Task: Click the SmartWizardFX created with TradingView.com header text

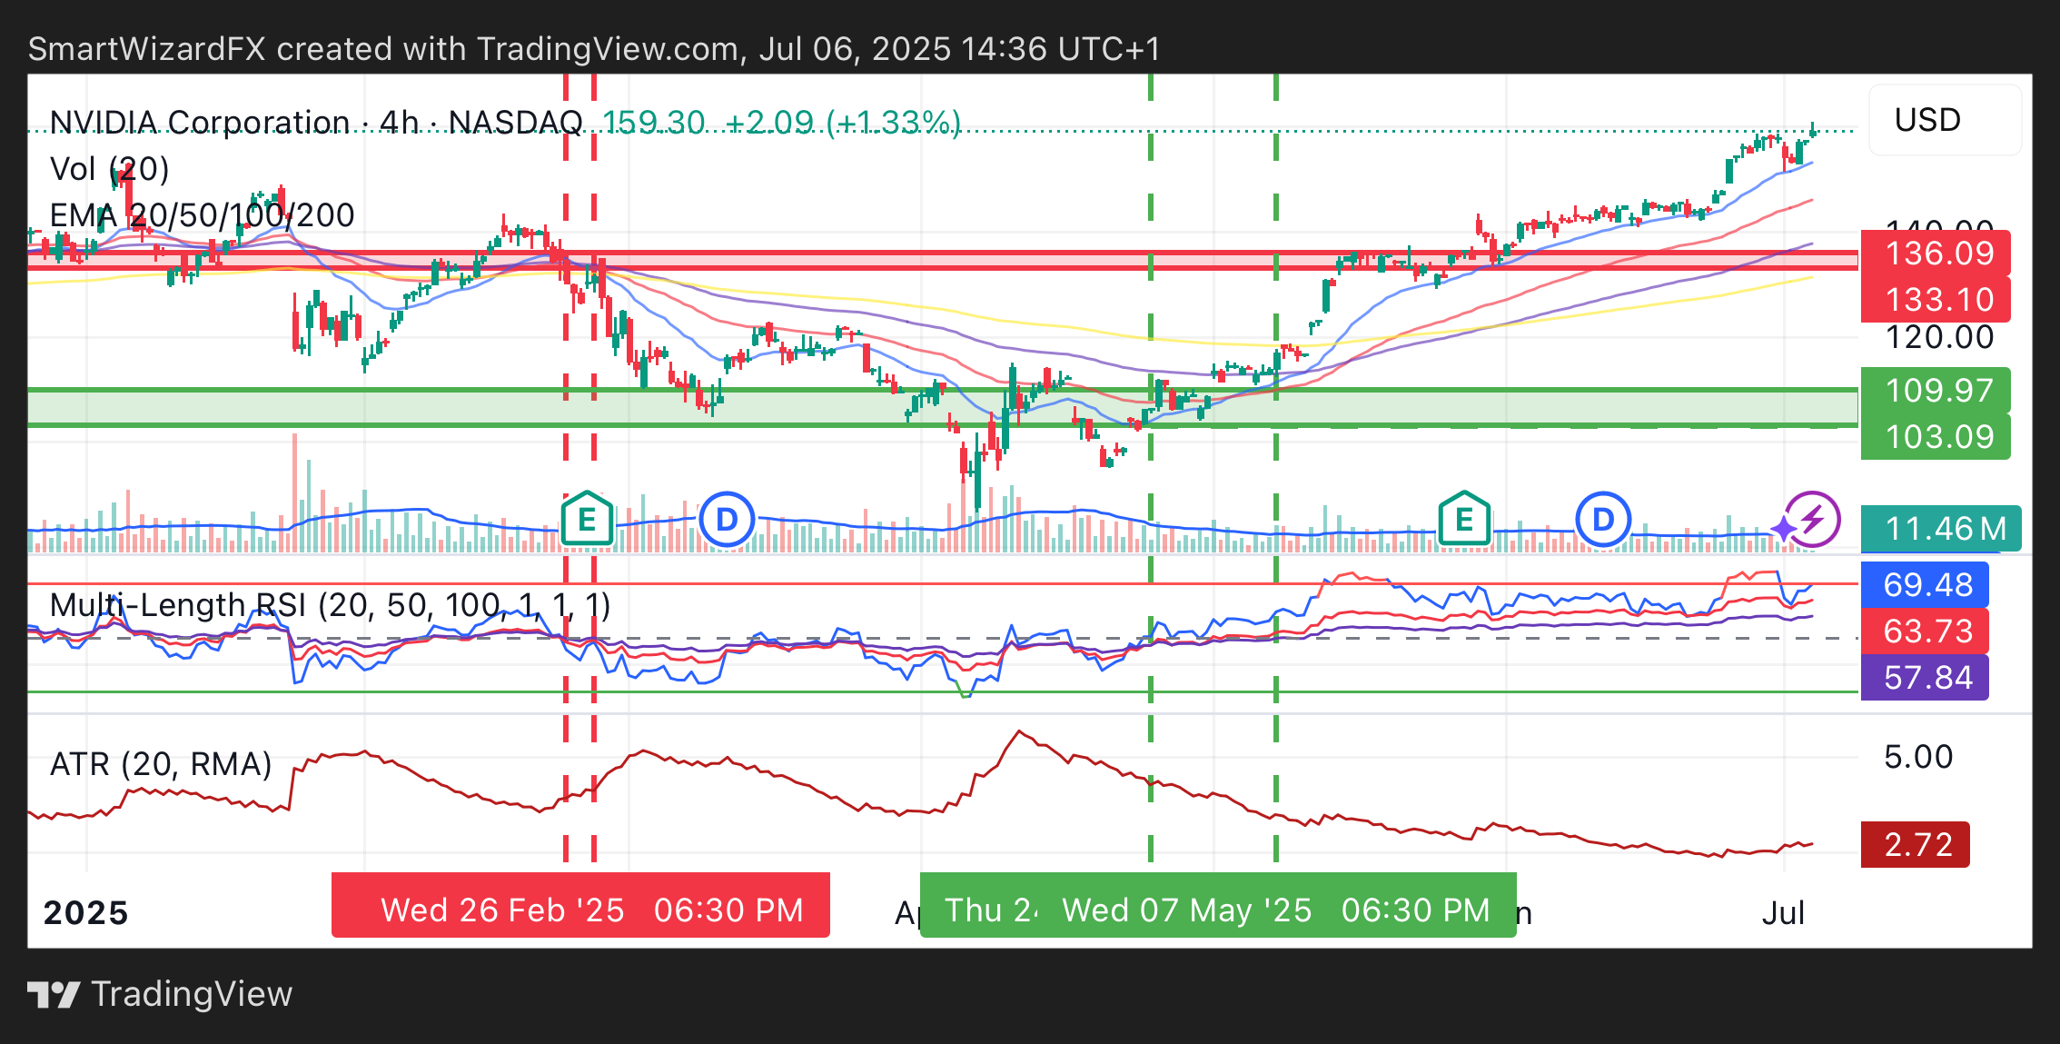Action: pyautogui.click(x=594, y=49)
